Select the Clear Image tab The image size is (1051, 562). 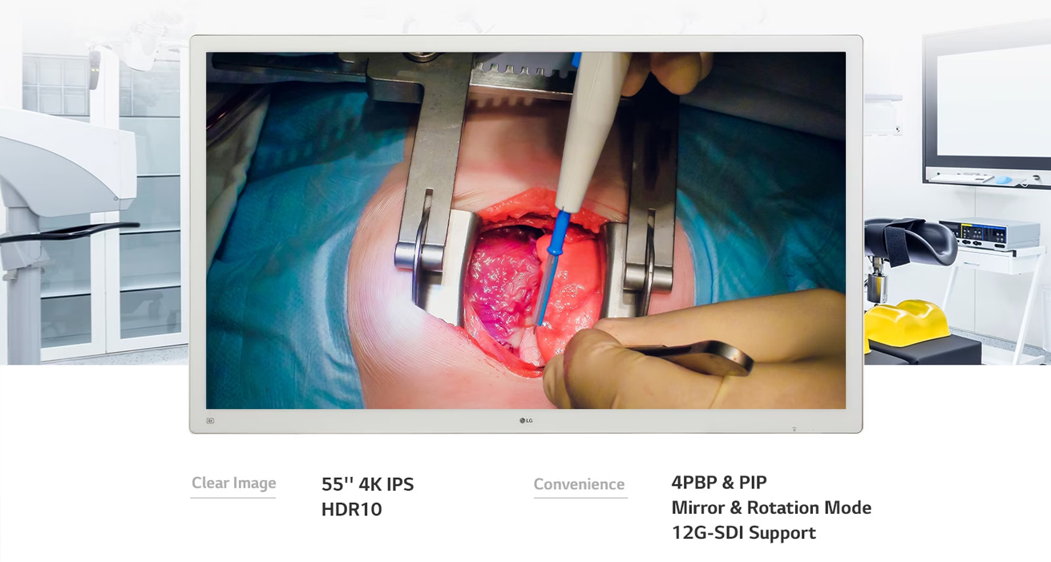233,483
